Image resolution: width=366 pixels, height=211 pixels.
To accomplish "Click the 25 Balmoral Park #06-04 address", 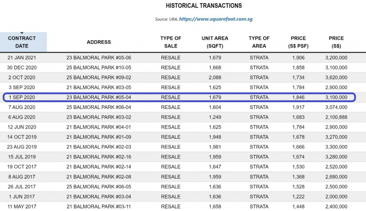I will click(99, 107).
